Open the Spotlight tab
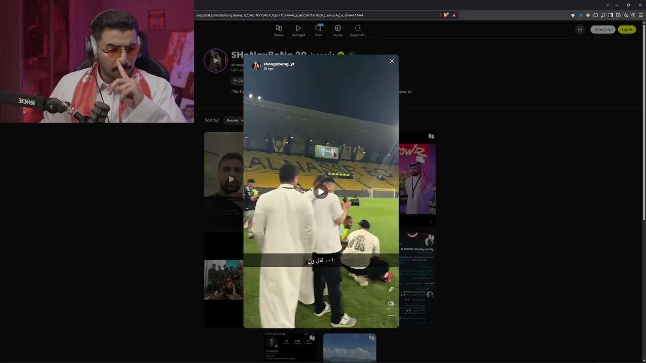 [x=298, y=30]
